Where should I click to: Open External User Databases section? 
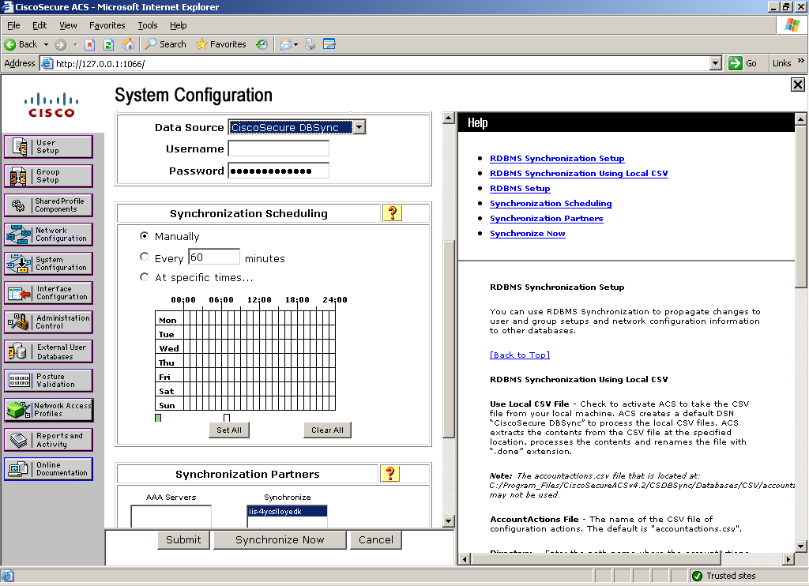48,351
